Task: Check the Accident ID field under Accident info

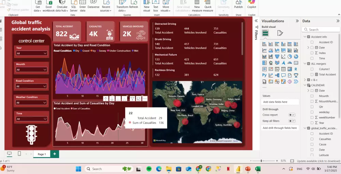Action: click(x=312, y=42)
